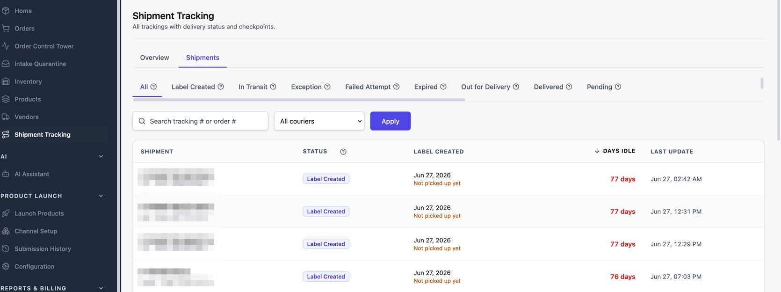This screenshot has height=292, width=781.
Task: Select the Shipments tab
Action: [202, 58]
